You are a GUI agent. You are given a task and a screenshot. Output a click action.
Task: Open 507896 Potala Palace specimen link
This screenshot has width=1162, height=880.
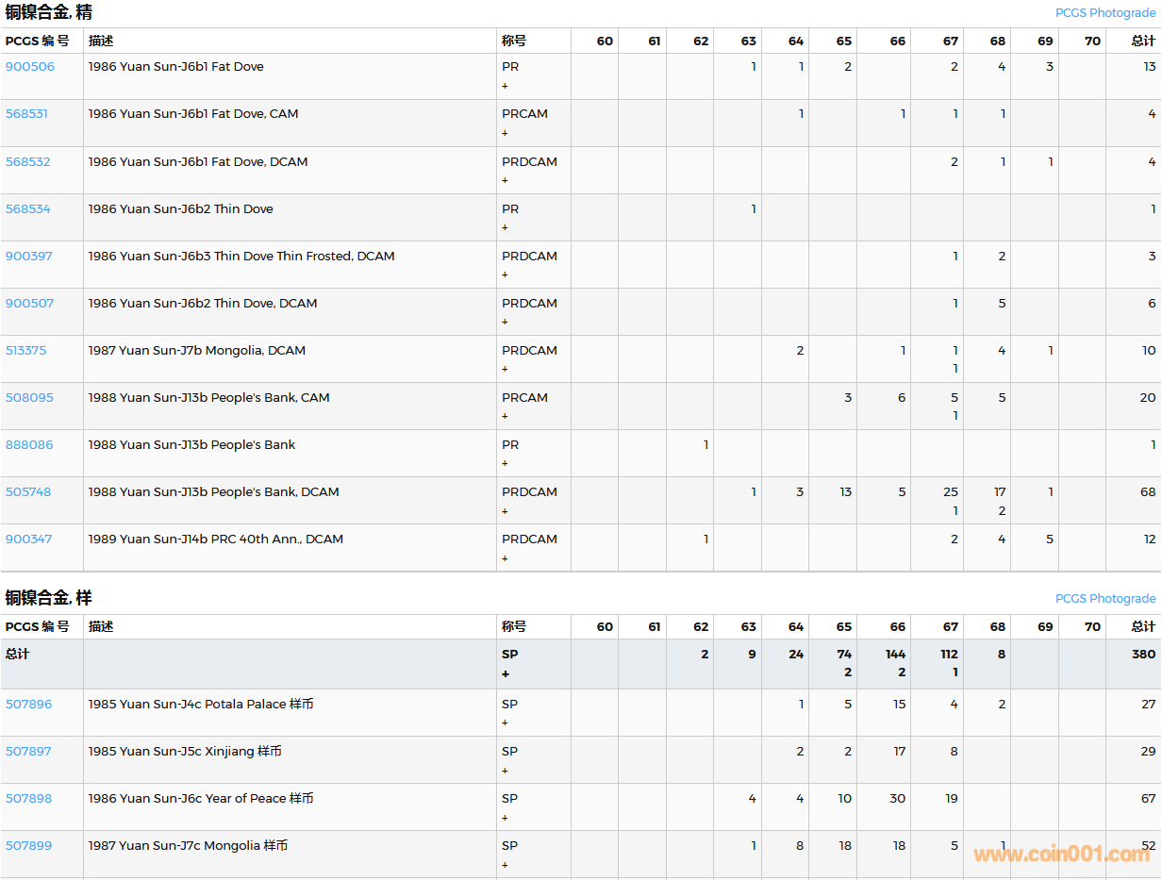[29, 704]
